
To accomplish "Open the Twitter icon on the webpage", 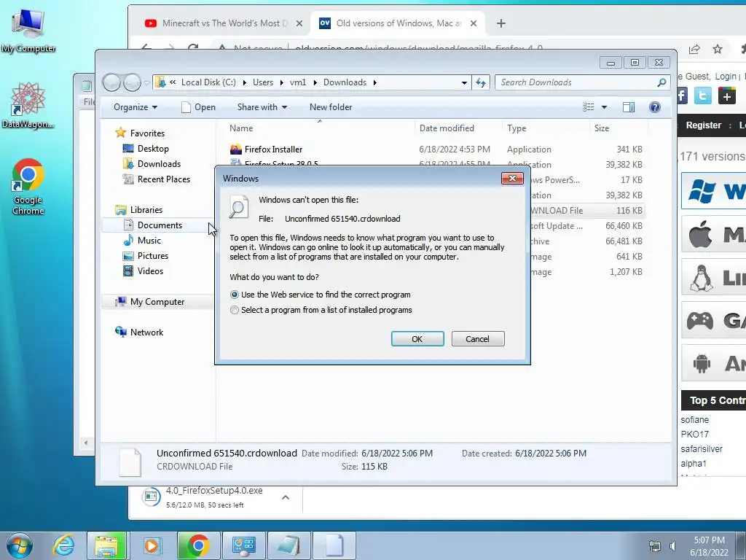I will (703, 96).
